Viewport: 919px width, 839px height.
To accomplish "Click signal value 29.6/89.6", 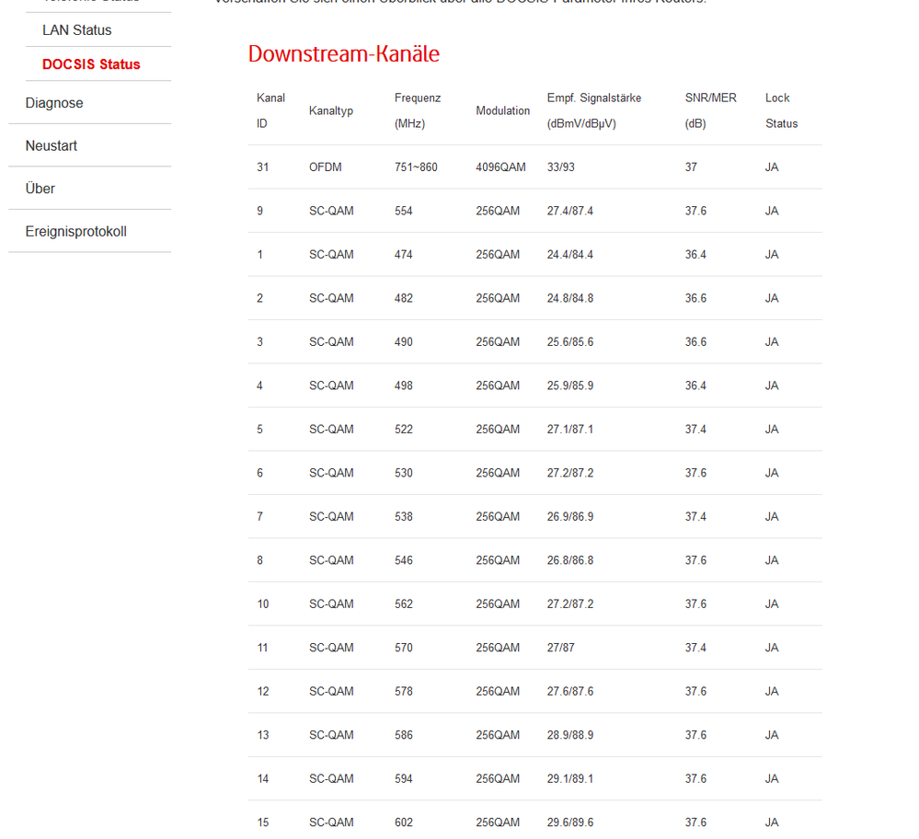I will click(569, 822).
